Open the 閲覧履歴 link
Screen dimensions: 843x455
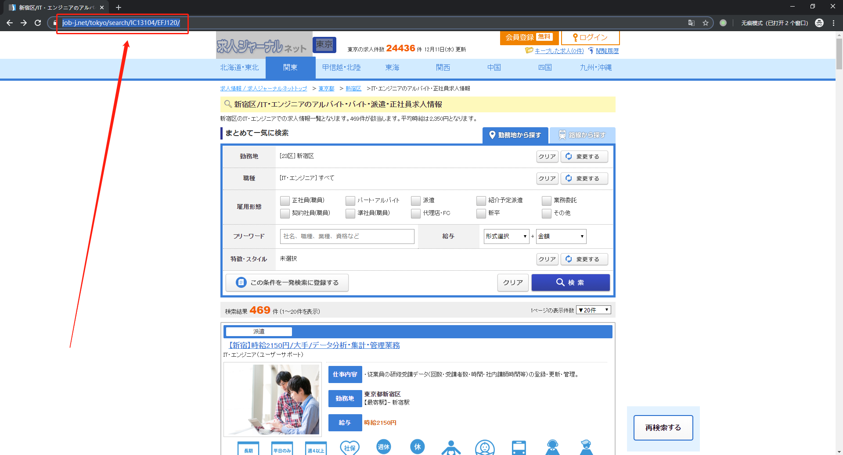click(607, 51)
